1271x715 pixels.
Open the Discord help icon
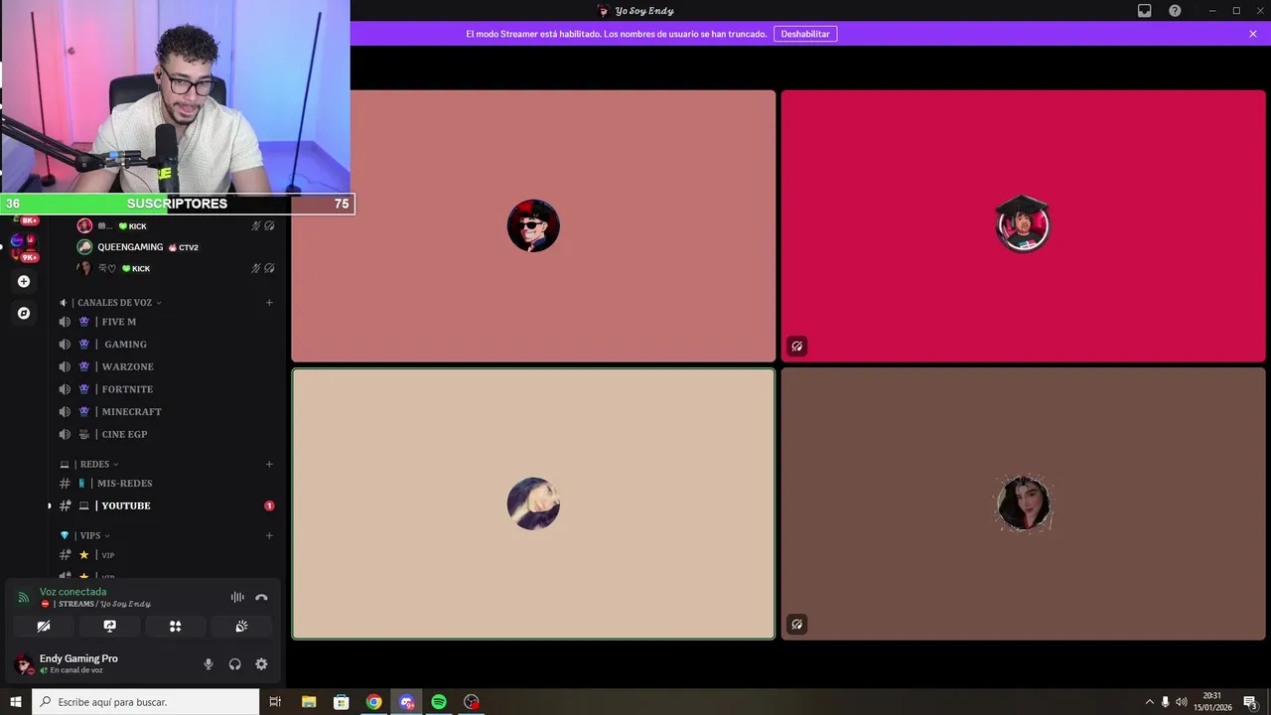tap(1175, 11)
